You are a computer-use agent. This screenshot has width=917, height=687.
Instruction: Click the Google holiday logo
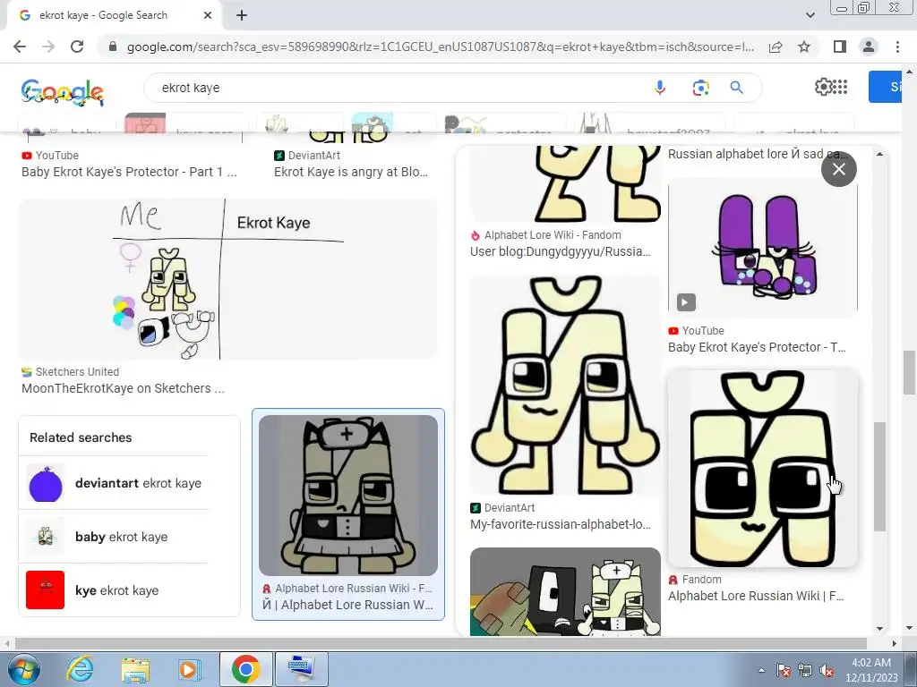coord(63,92)
